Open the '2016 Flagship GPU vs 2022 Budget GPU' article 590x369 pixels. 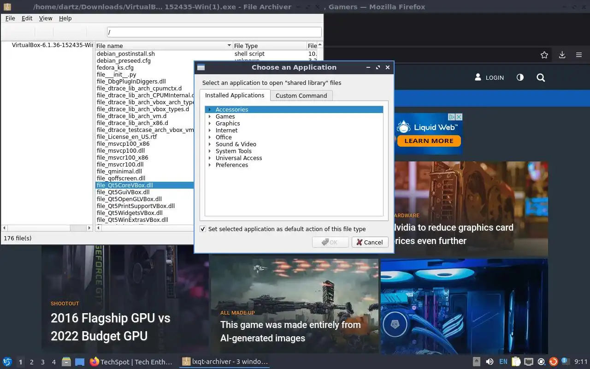pos(111,327)
